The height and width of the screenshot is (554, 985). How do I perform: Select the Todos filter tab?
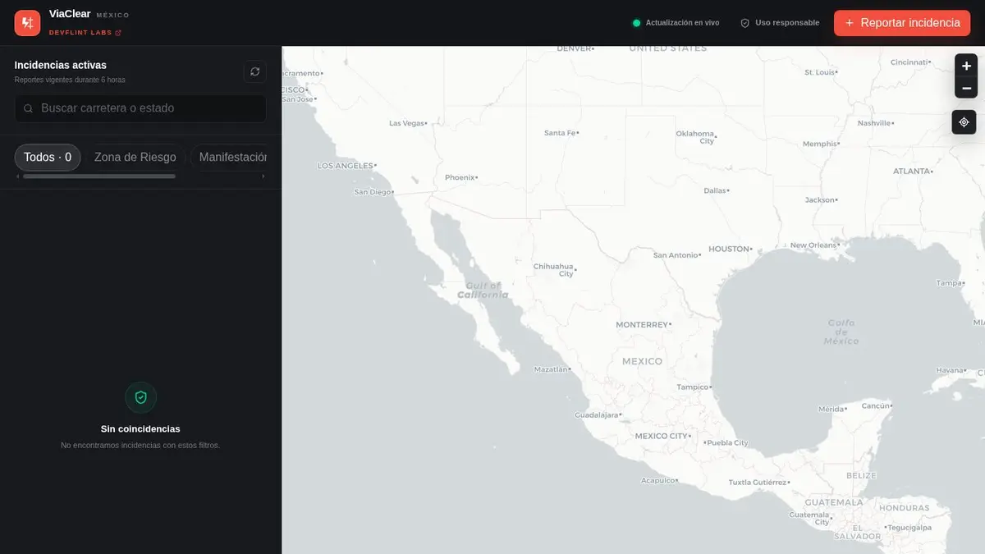(x=48, y=158)
